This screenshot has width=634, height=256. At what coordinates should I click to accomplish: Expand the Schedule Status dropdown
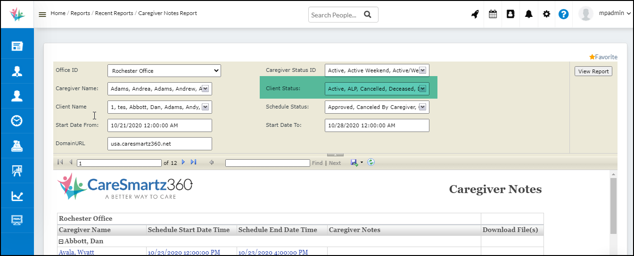click(x=423, y=107)
